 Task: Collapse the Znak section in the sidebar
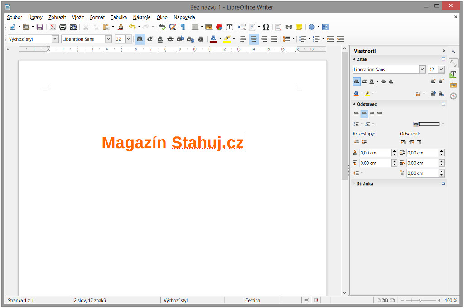[354, 59]
